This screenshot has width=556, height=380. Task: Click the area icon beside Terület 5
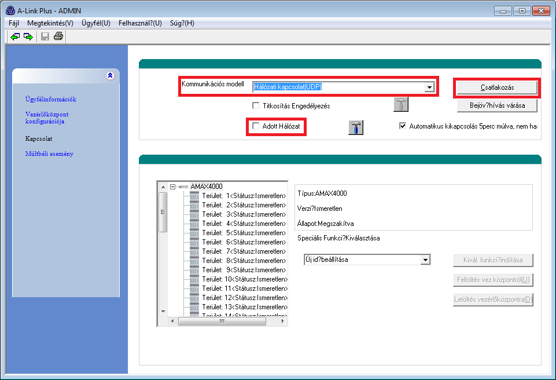194,233
